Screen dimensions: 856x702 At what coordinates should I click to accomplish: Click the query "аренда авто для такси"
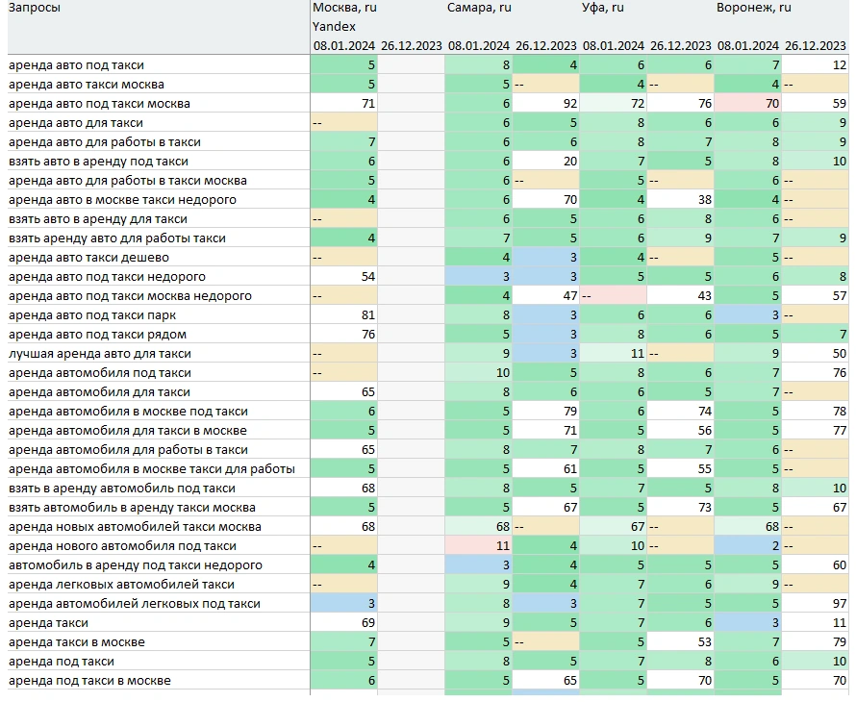point(76,123)
